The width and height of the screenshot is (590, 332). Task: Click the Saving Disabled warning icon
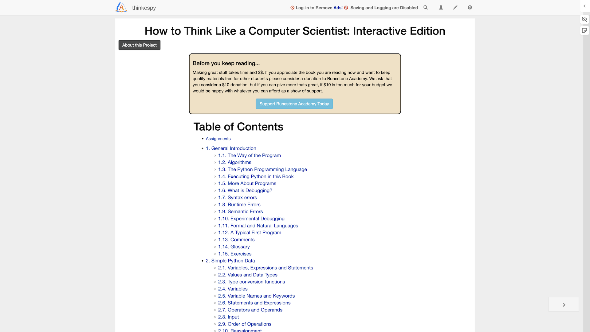[347, 7]
